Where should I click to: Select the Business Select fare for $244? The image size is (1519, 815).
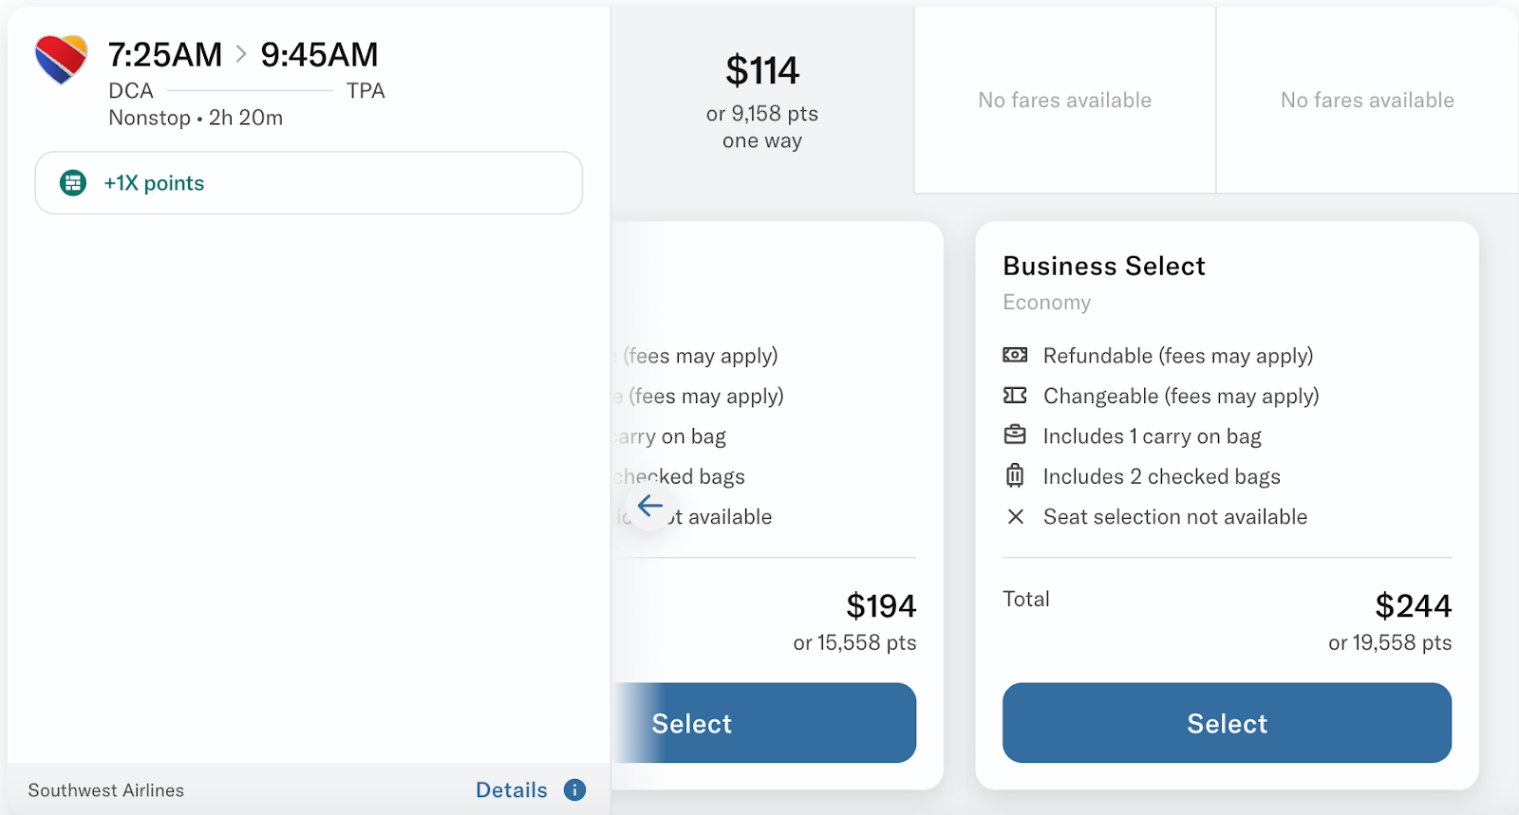1227,723
